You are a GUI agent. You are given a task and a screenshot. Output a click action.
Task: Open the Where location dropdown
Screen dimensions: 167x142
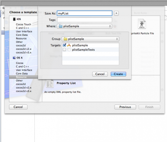pyautogui.click(x=85, y=26)
